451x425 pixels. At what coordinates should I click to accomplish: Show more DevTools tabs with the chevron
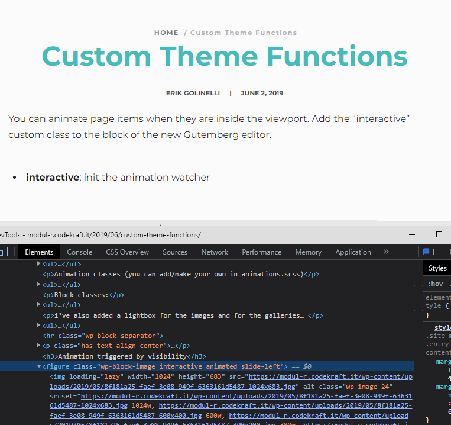386,252
